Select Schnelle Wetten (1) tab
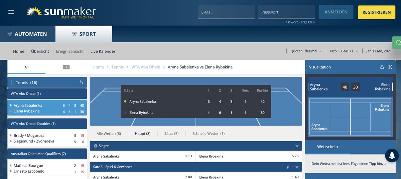Screen dimensions: 401x179 pos(209,134)
